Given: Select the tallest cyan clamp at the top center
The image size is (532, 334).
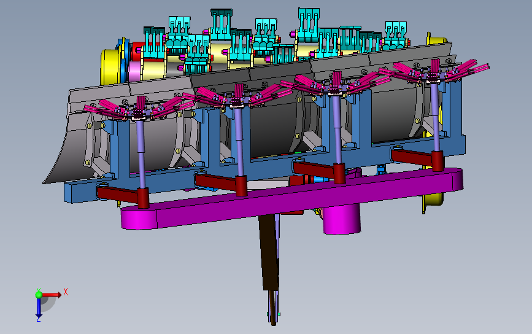Looking at the screenshot, I should point(222,25).
